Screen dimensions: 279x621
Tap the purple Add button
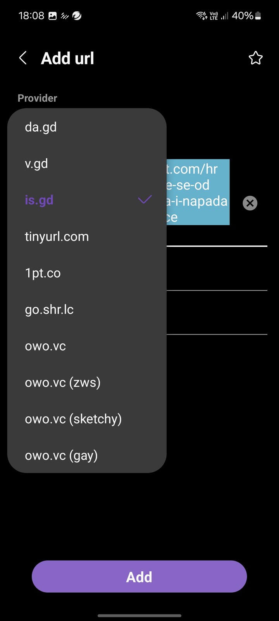(139, 576)
